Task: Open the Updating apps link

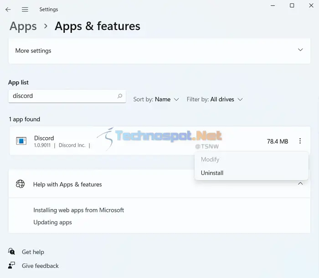Action: pyautogui.click(x=52, y=222)
